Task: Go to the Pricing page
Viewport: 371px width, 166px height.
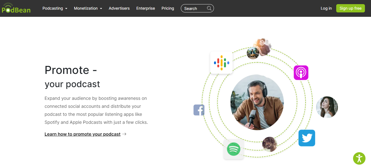Action: coord(168,8)
